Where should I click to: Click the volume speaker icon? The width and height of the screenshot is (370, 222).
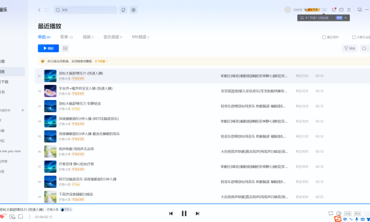click(x=339, y=213)
